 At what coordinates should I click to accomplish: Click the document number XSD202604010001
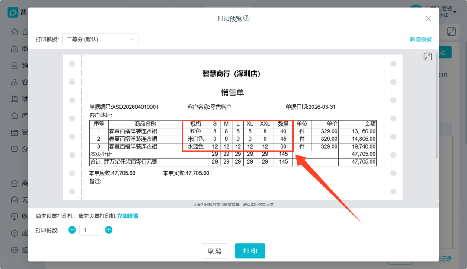(135, 107)
